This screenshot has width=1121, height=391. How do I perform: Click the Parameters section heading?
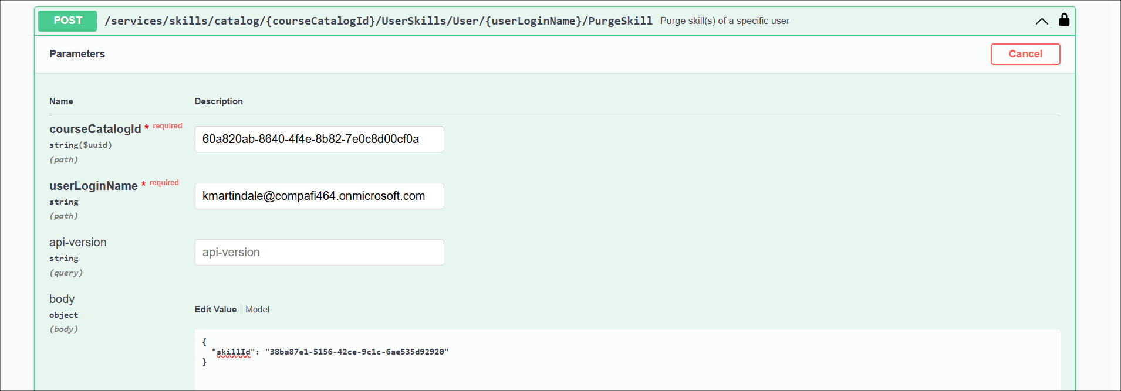click(x=77, y=54)
